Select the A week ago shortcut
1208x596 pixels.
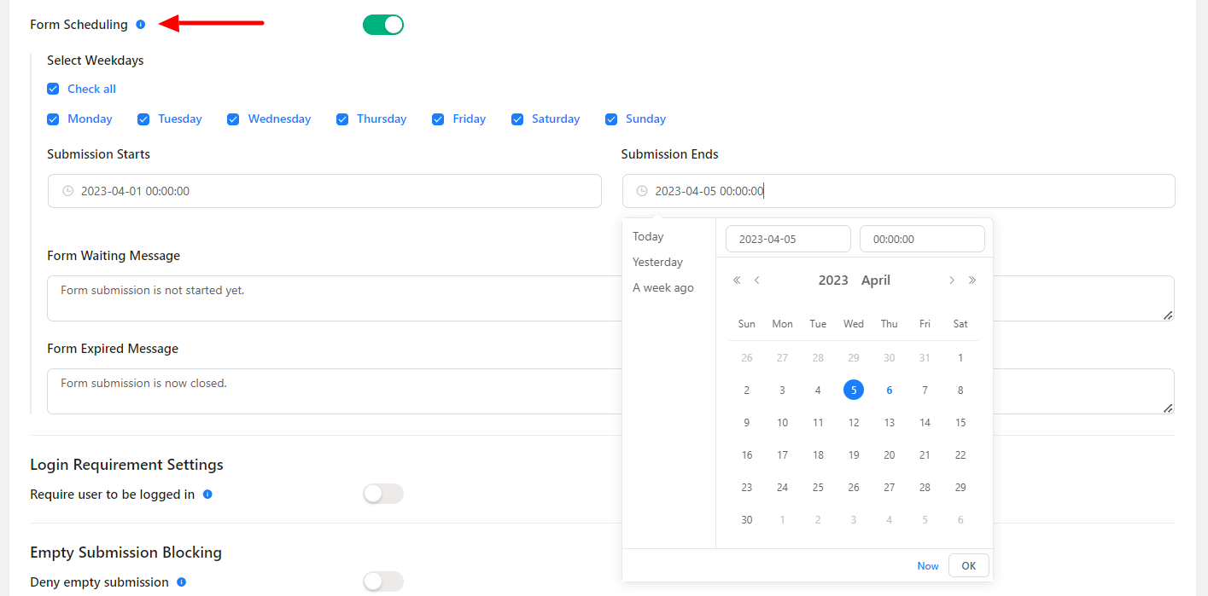[x=663, y=287]
